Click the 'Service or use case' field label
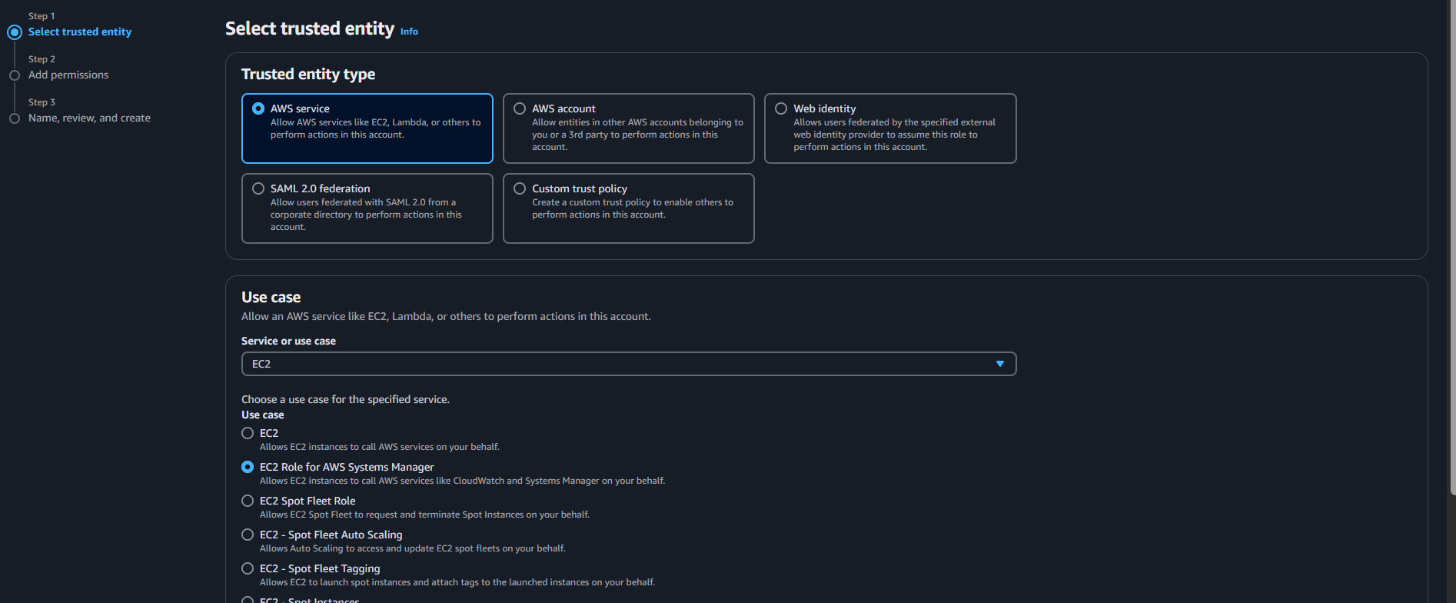Image resolution: width=1456 pixels, height=603 pixels. click(x=288, y=341)
